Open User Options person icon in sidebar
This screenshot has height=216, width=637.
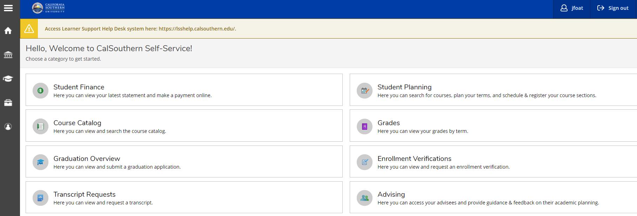click(8, 127)
